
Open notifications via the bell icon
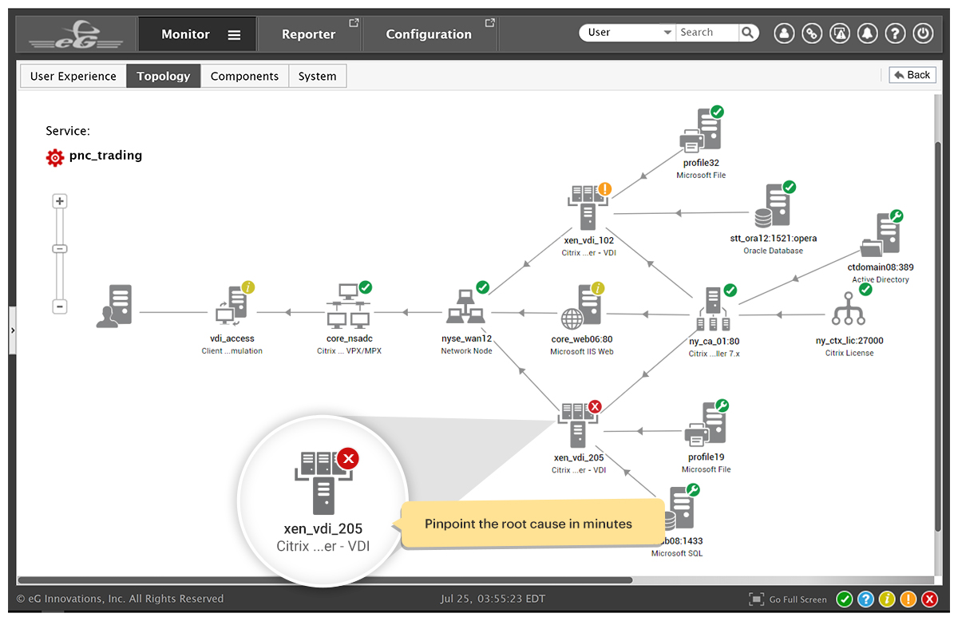(868, 33)
